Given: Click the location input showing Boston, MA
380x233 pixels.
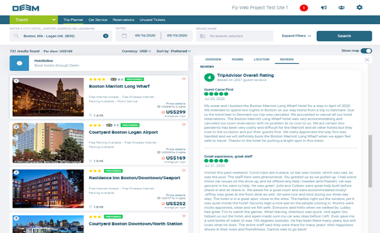Looking at the screenshot, I should pos(61,36).
